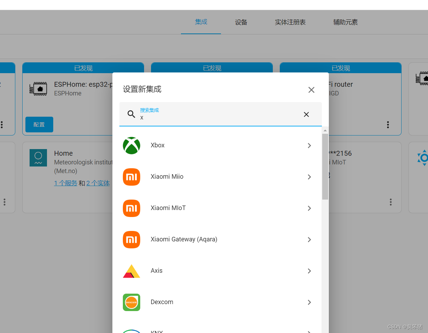
Task: Click the integration list scrollbar thumb
Action: point(325,166)
